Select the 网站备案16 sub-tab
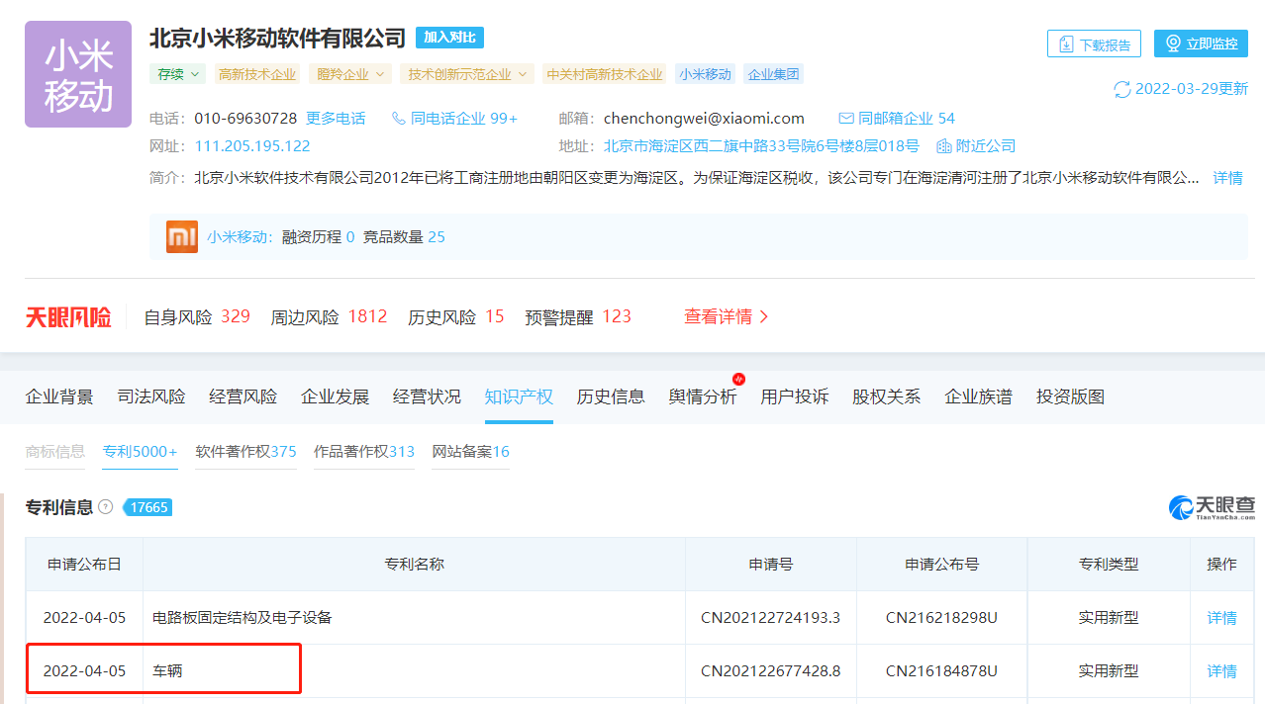Screen dimensions: 1265x704 pyautogui.click(x=470, y=452)
